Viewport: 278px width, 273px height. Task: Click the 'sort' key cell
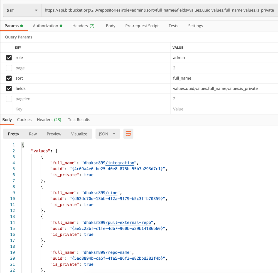(92, 78)
